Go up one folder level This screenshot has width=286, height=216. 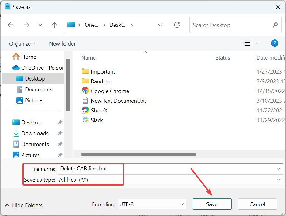[54, 25]
